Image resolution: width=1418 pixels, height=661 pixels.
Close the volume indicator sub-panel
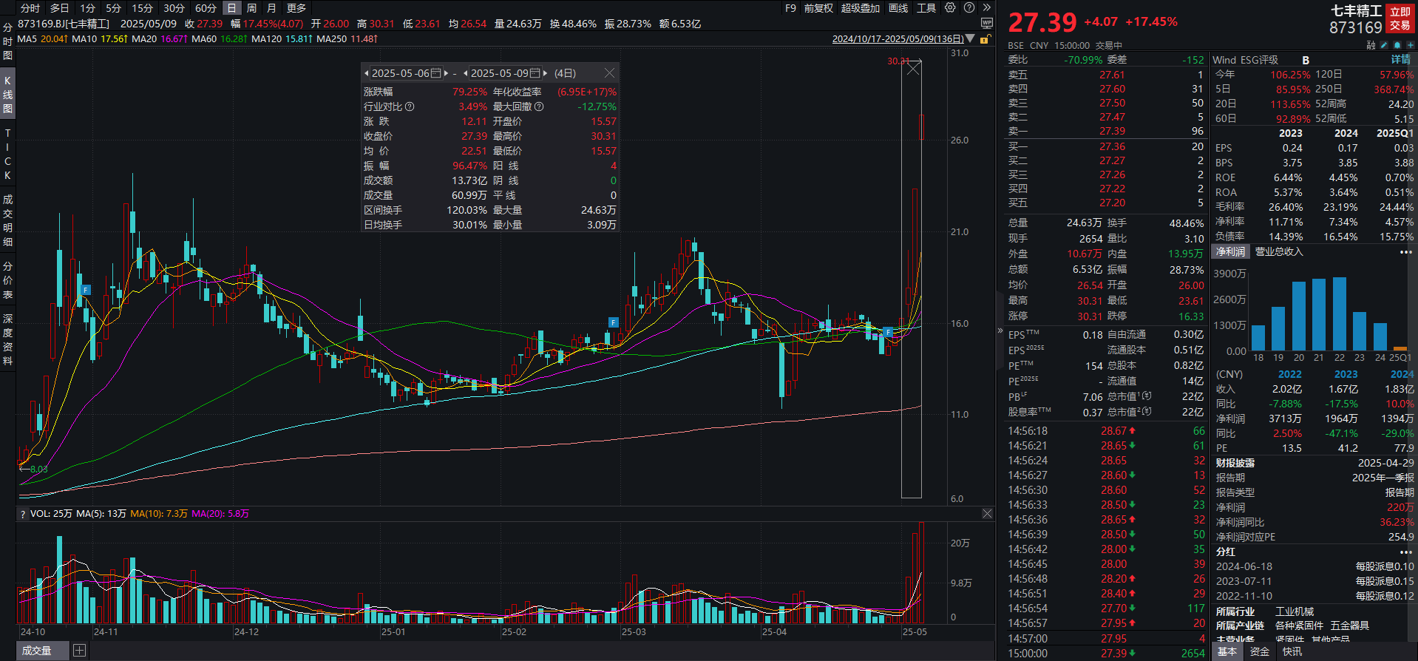(987, 513)
